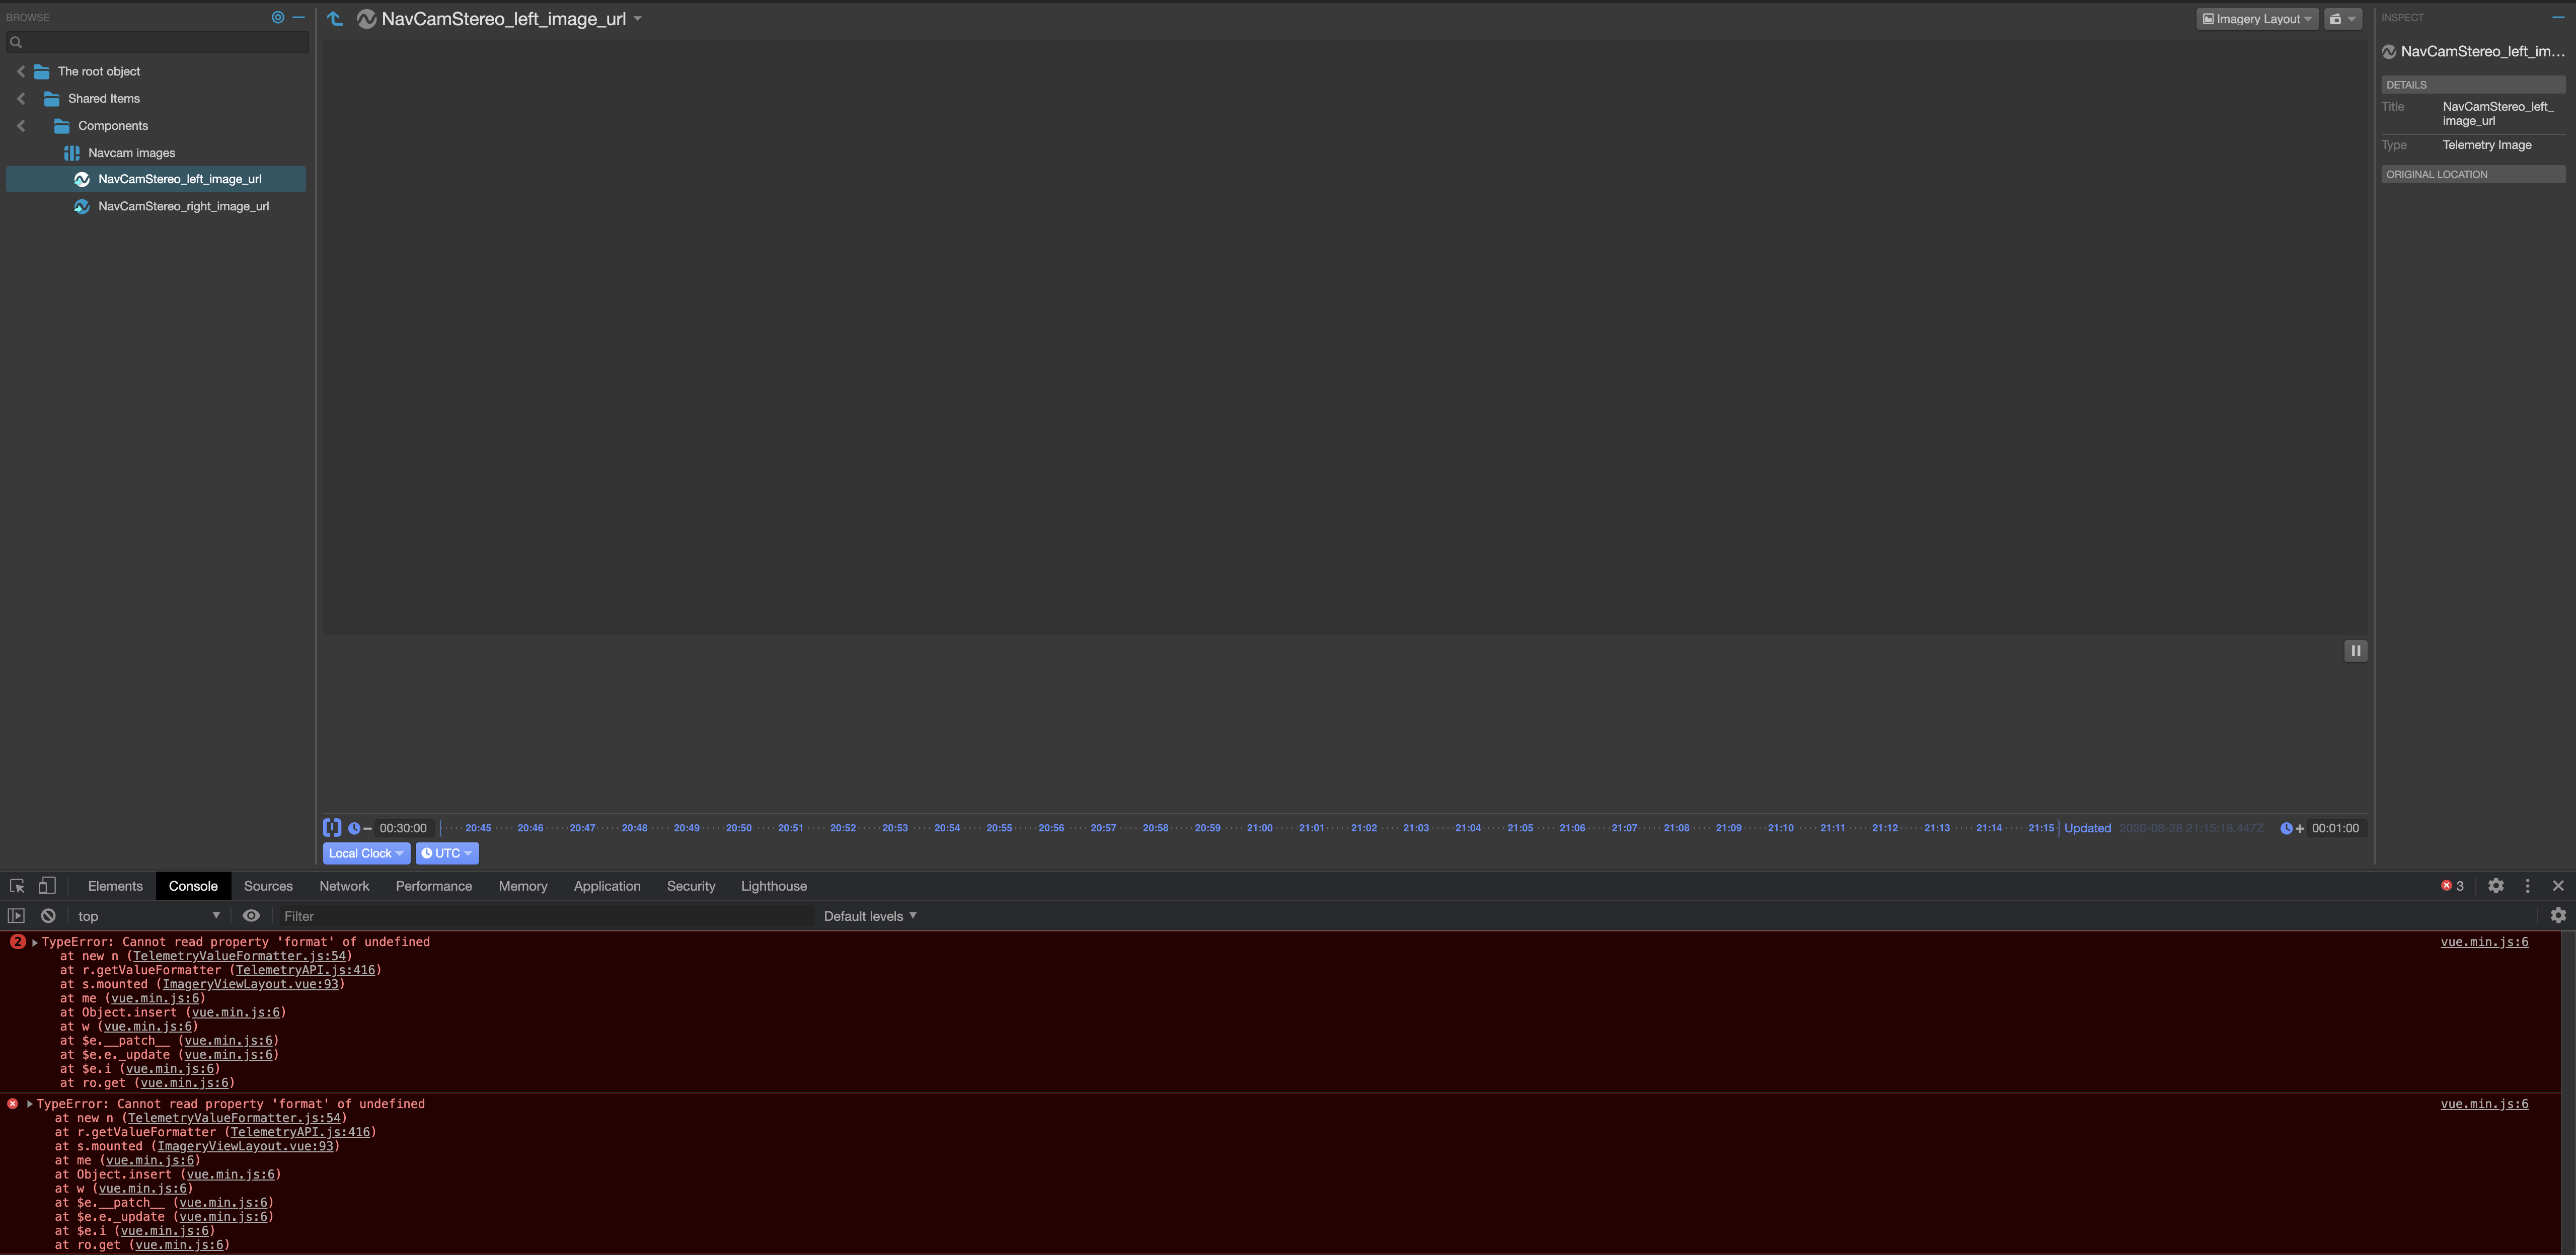The image size is (2576, 1255).
Task: Open the Imagery Layout view switcher
Action: coord(2257,19)
